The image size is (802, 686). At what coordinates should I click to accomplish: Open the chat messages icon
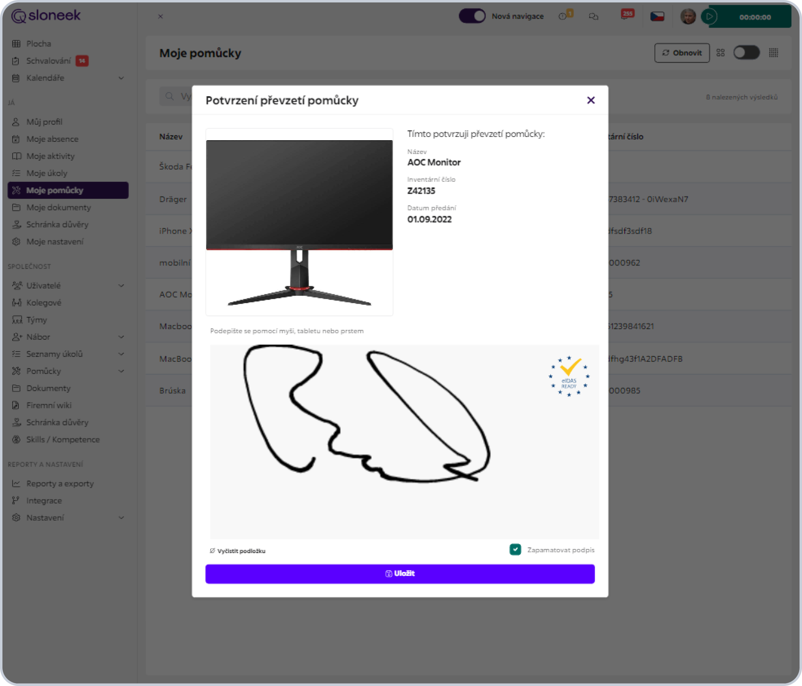click(x=593, y=17)
